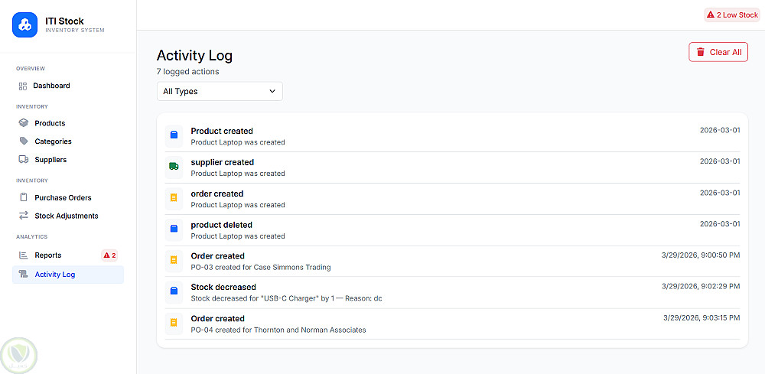Open the All Types filter dropdown
Viewport: 765px width, 374px height.
pos(220,91)
